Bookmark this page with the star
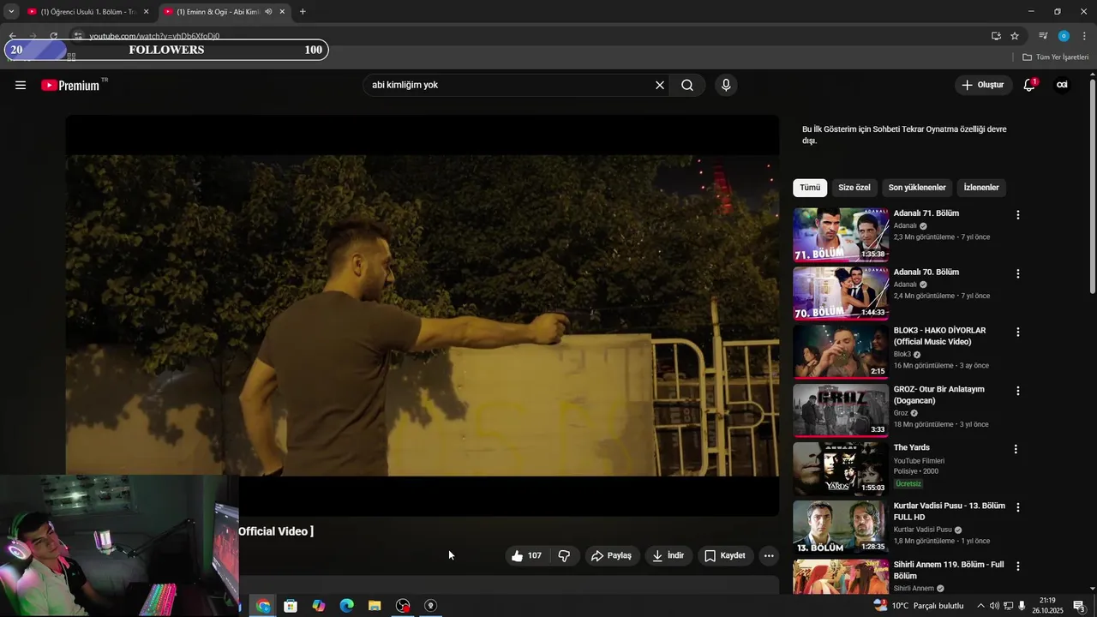 coord(1015,36)
